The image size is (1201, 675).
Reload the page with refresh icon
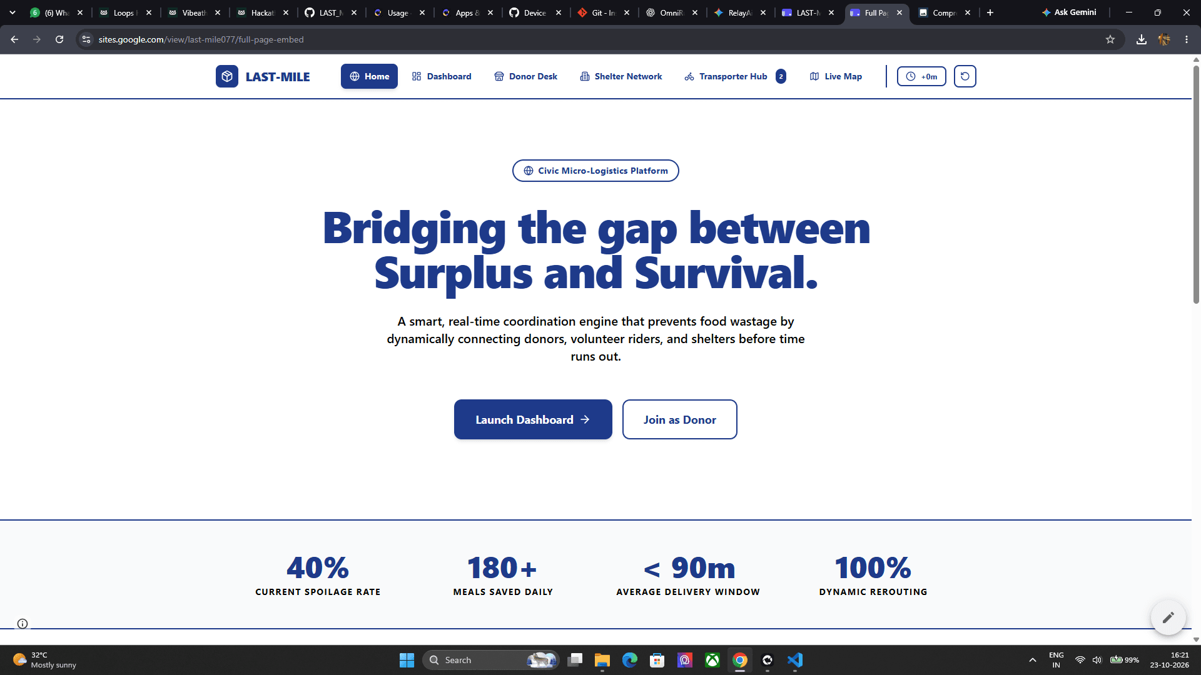click(x=59, y=39)
